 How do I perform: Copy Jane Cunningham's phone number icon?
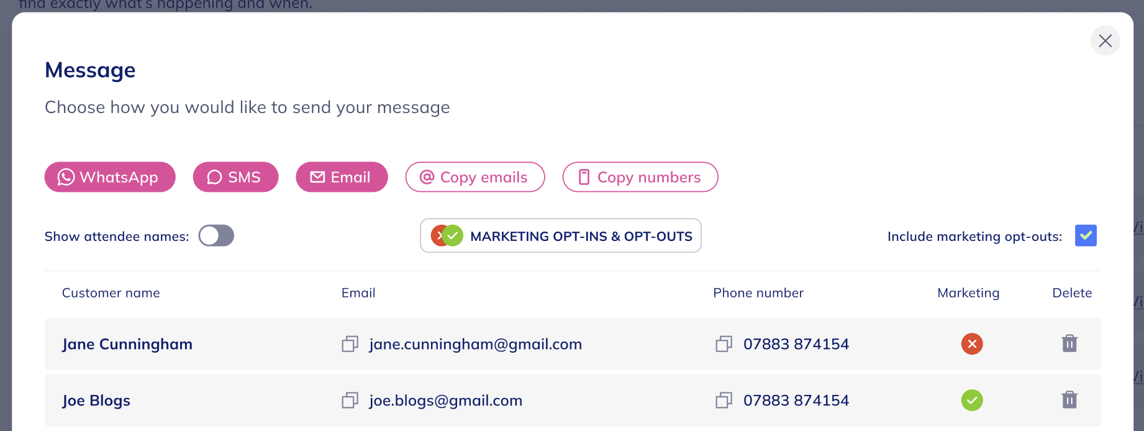point(724,344)
